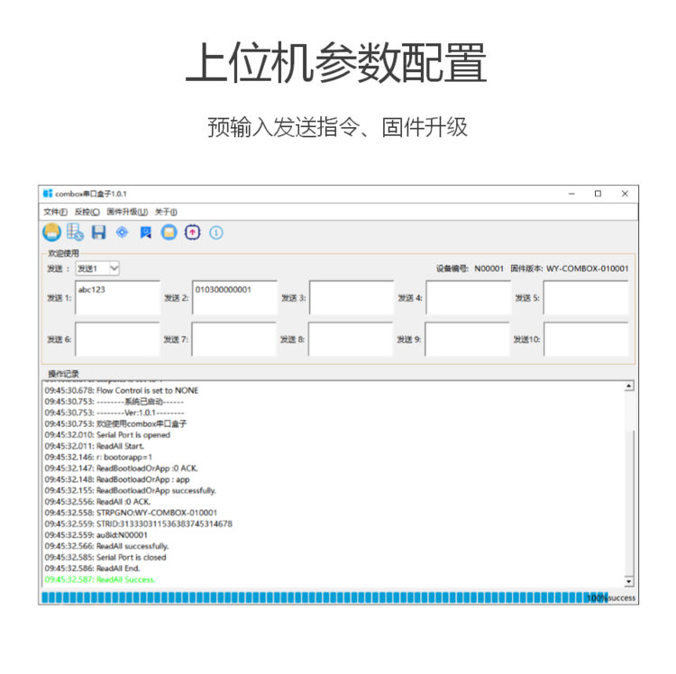This screenshot has height=674, width=676.
Task: Open the 关于(I) menu
Action: click(x=166, y=212)
